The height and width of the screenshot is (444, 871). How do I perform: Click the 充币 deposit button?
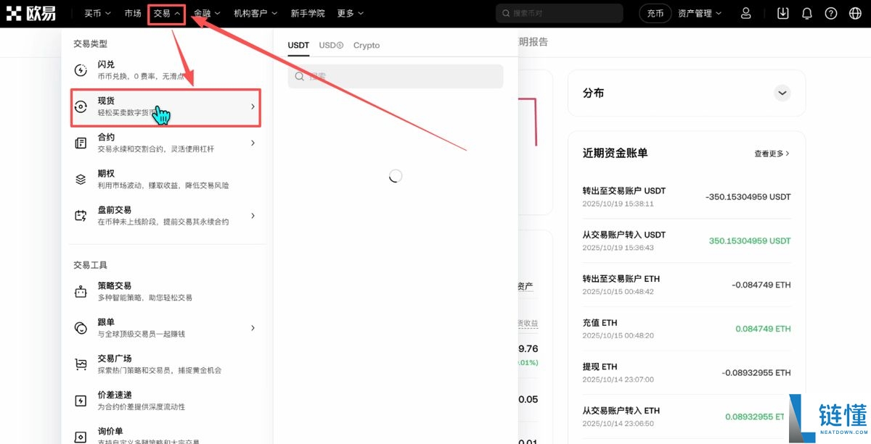tap(655, 12)
